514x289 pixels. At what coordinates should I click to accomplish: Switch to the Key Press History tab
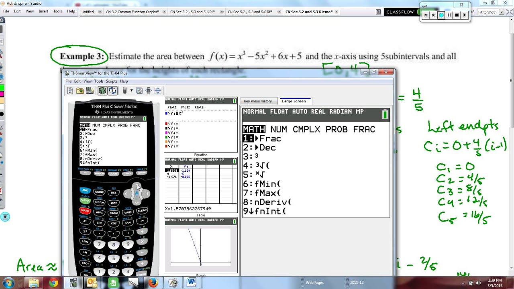click(x=258, y=101)
